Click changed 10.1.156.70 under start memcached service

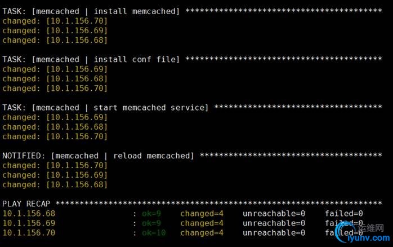pyautogui.click(x=55, y=136)
